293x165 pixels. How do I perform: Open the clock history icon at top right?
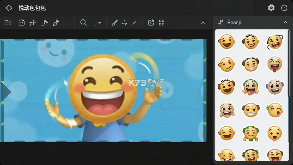click(284, 8)
